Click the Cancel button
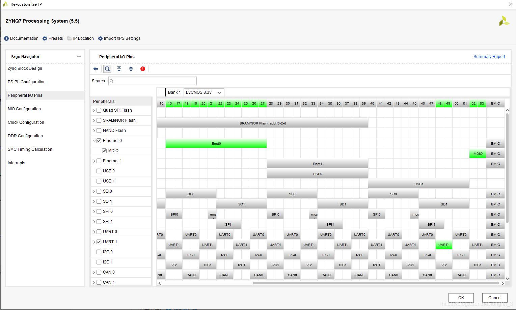Viewport: 516px width, 310px height. click(x=495, y=298)
